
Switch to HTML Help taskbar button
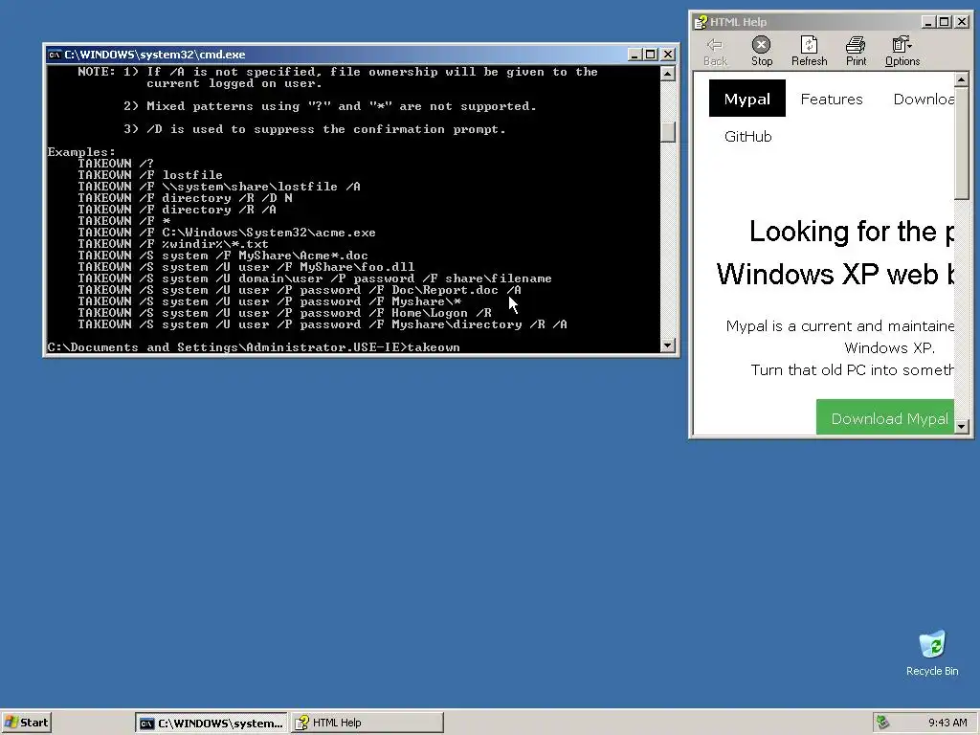click(367, 723)
